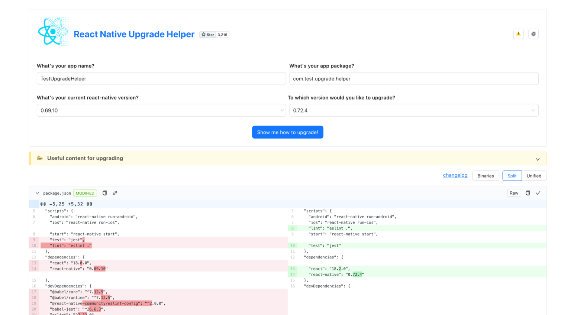The width and height of the screenshot is (571, 315).
Task: Open the settings gear icon
Action: pyautogui.click(x=533, y=34)
